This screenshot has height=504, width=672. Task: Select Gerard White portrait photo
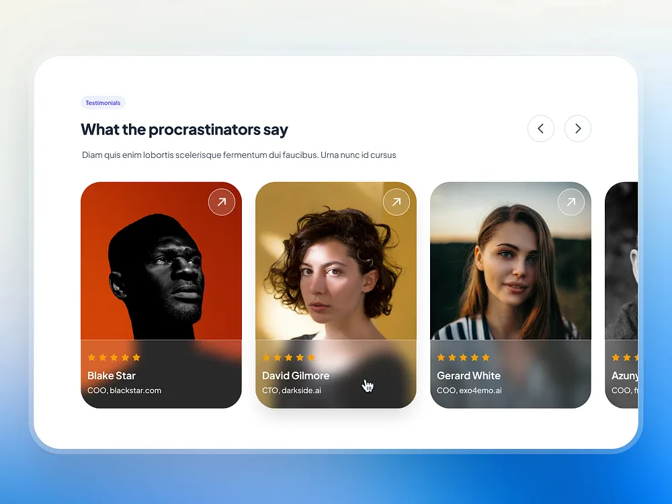(511, 261)
